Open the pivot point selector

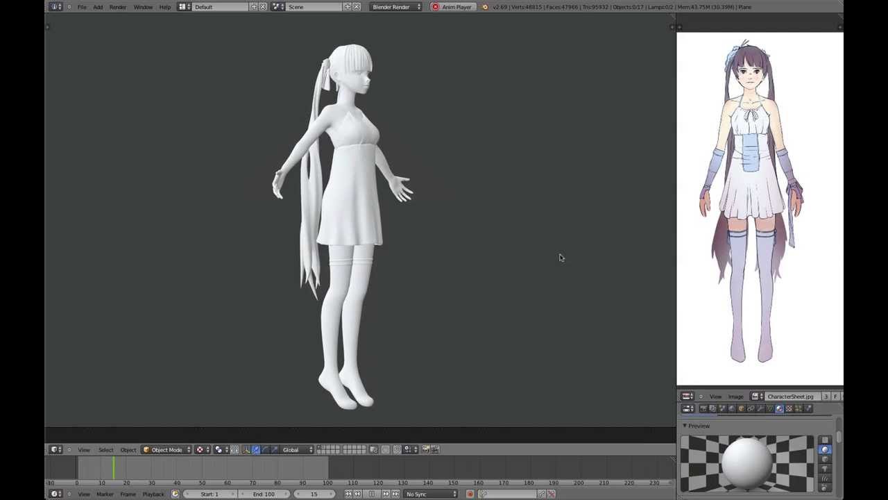click(x=221, y=449)
